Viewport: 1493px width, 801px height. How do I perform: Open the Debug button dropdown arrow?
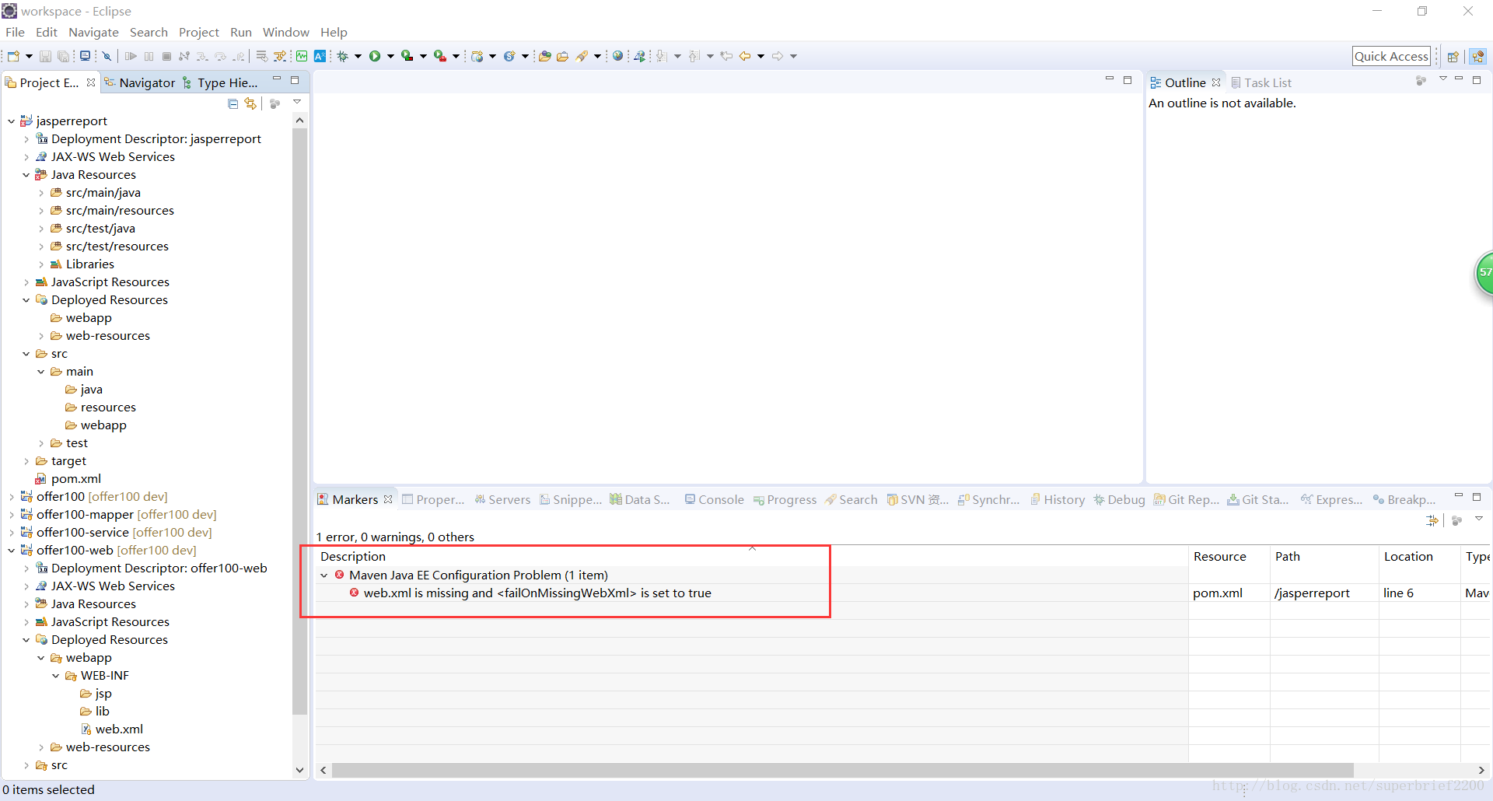358,56
